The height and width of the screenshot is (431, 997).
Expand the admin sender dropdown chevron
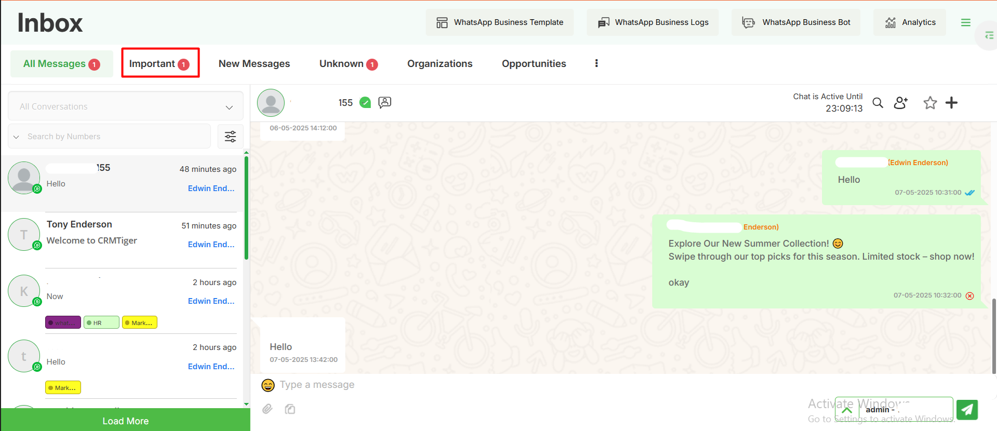point(847,410)
